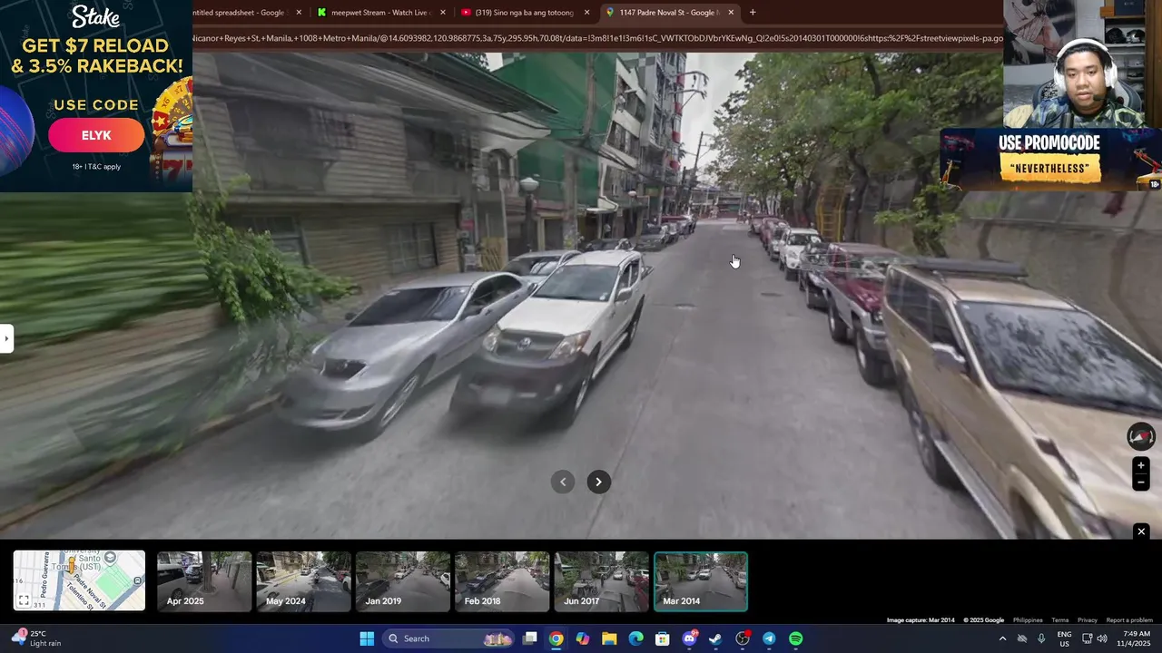Click the minimap of Padre Noval St
1162x653 pixels.
[x=79, y=580]
